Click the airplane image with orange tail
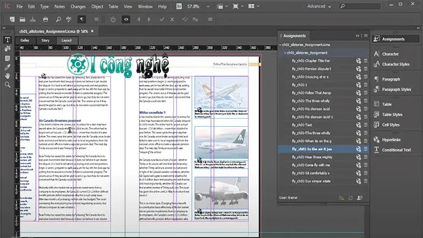423x238 pixels. tap(221, 92)
